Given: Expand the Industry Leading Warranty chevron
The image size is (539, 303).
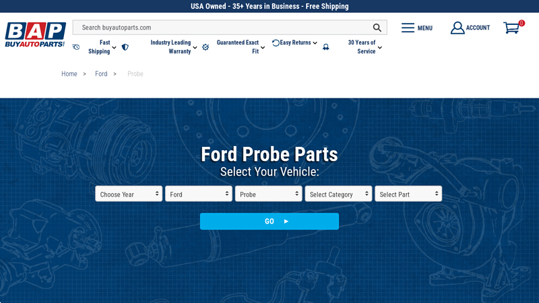Looking at the screenshot, I should (x=195, y=47).
